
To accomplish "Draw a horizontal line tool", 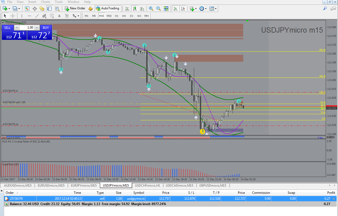I will coord(29,16).
